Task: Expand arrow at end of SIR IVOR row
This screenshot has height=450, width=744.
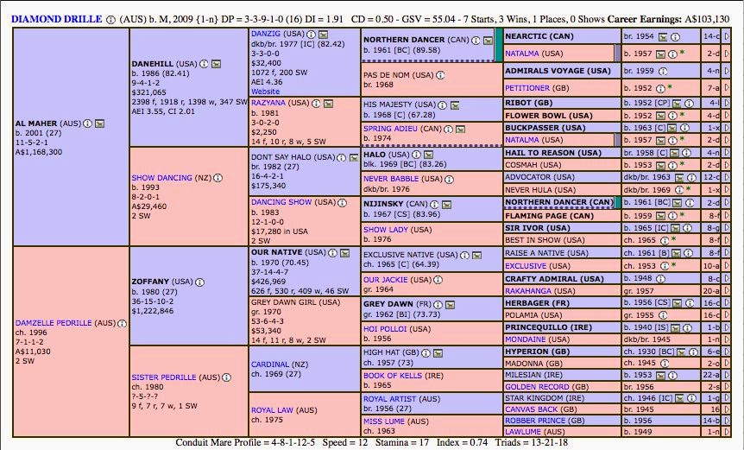Action: pyautogui.click(x=727, y=228)
